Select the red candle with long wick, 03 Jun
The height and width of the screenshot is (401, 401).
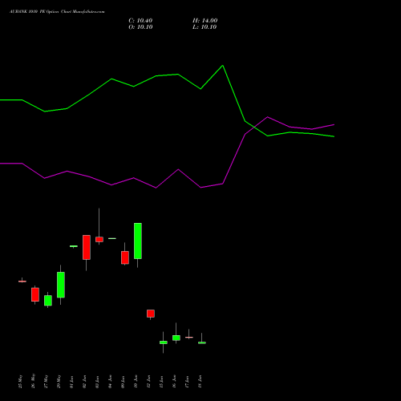click(x=99, y=239)
